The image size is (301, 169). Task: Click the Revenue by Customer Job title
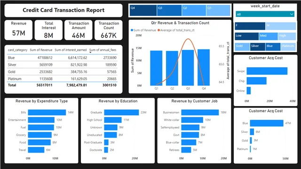tap(194, 101)
